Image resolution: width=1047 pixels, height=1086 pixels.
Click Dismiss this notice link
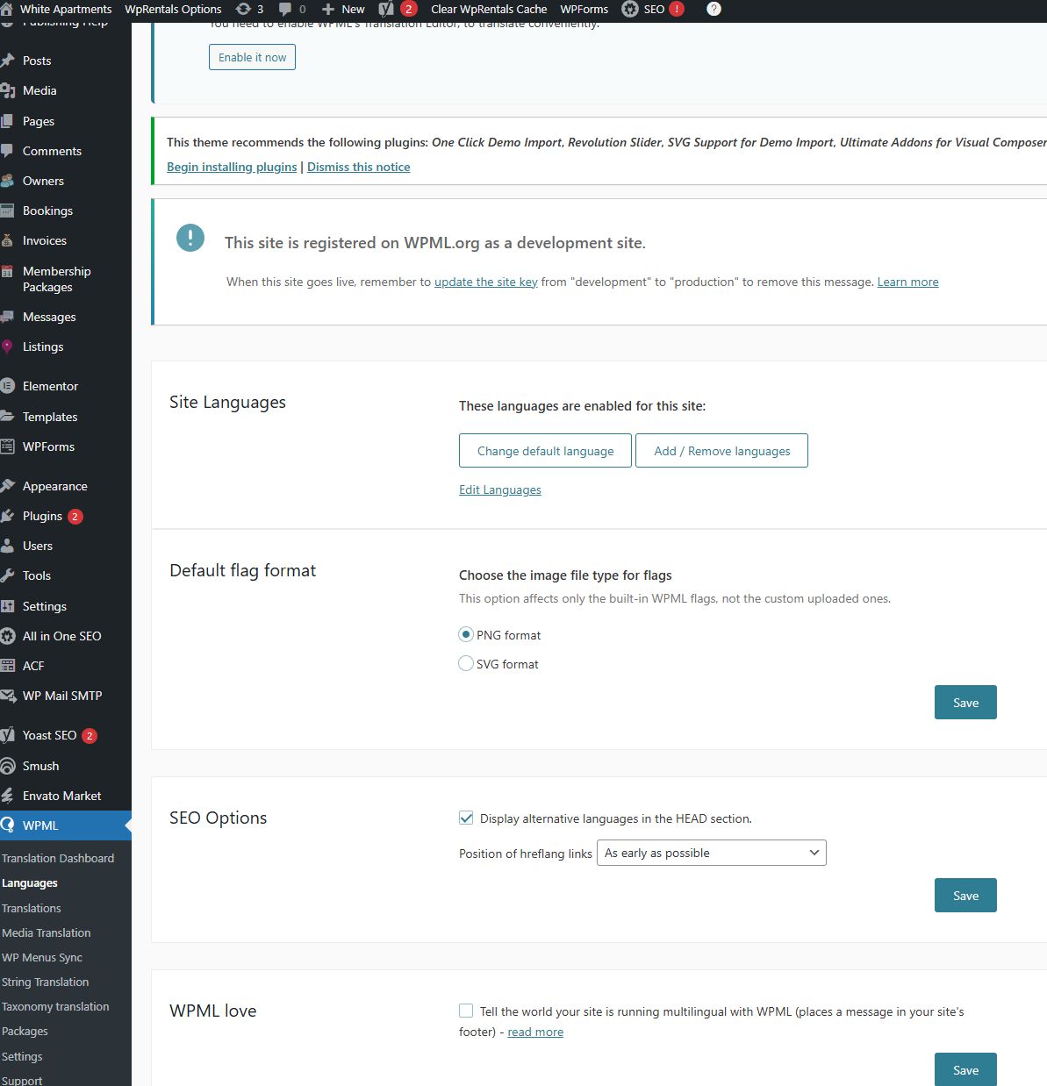tap(359, 167)
